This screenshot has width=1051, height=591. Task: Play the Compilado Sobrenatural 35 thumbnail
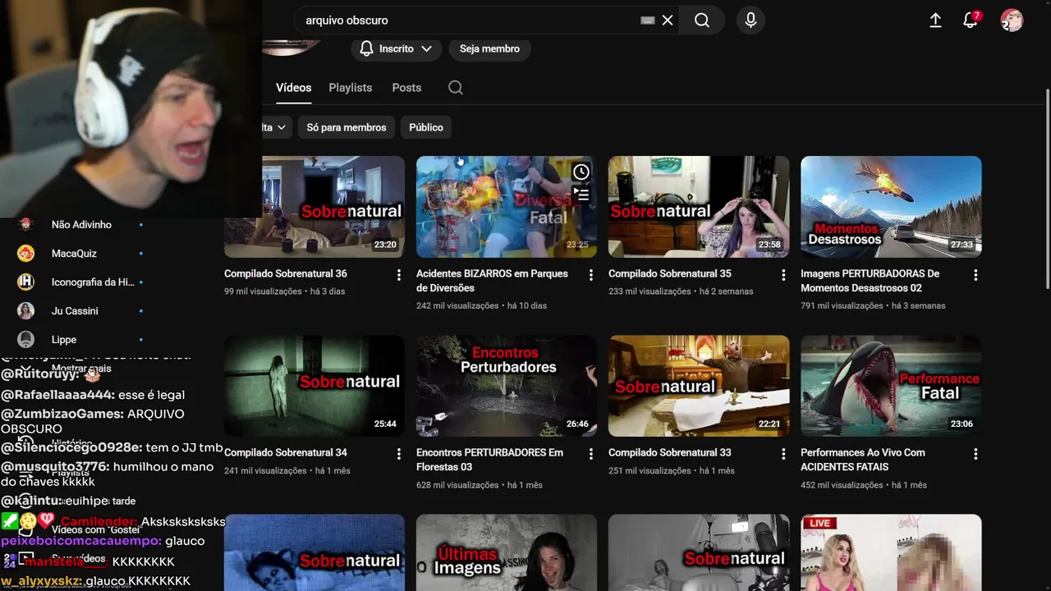click(x=699, y=207)
